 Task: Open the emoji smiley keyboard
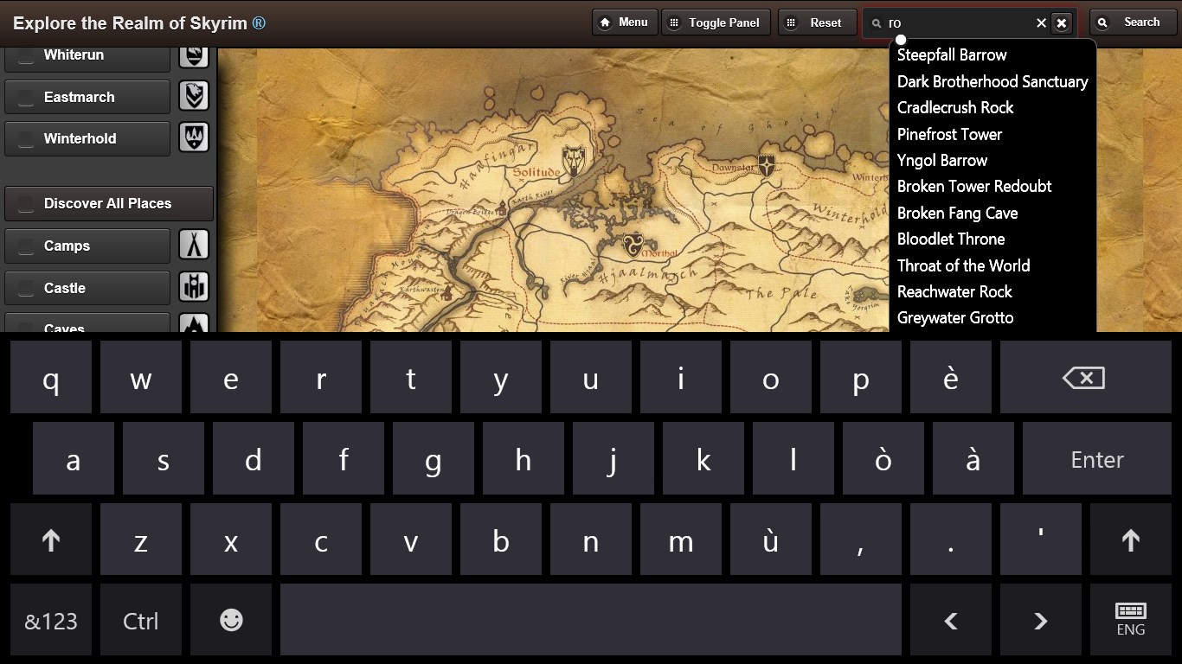[231, 620]
